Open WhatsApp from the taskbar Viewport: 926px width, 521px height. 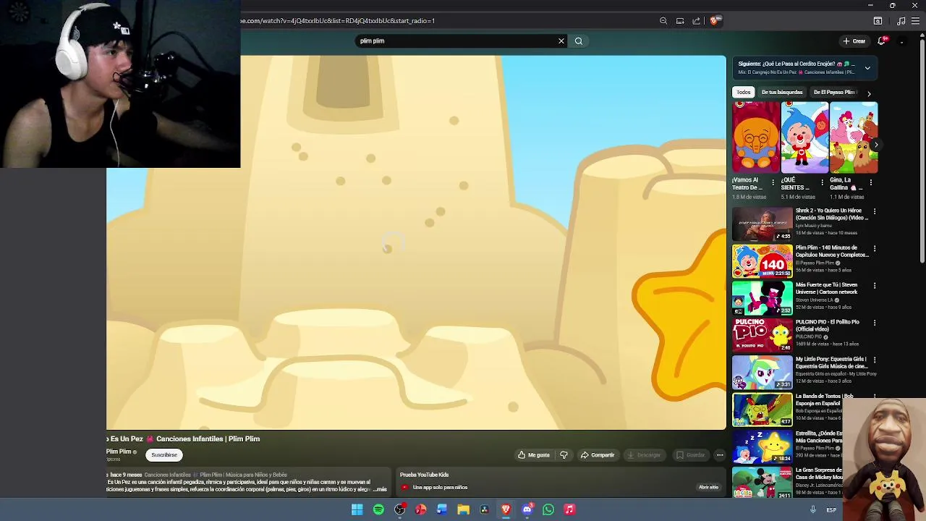coord(548,509)
